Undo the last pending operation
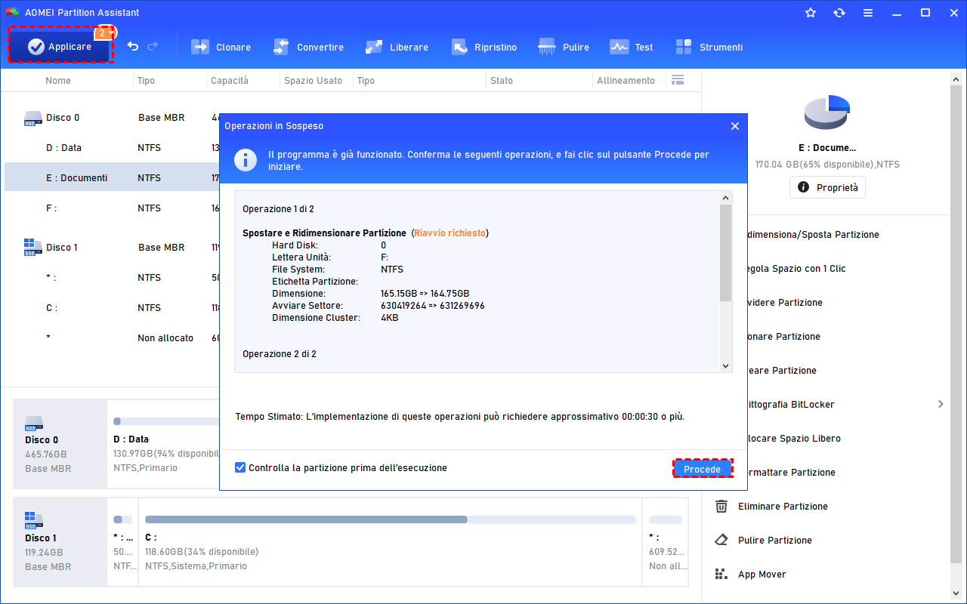This screenshot has height=604, width=967. (133, 47)
